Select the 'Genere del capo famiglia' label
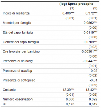The image size is (101, 108). pyautogui.click(x=21, y=42)
